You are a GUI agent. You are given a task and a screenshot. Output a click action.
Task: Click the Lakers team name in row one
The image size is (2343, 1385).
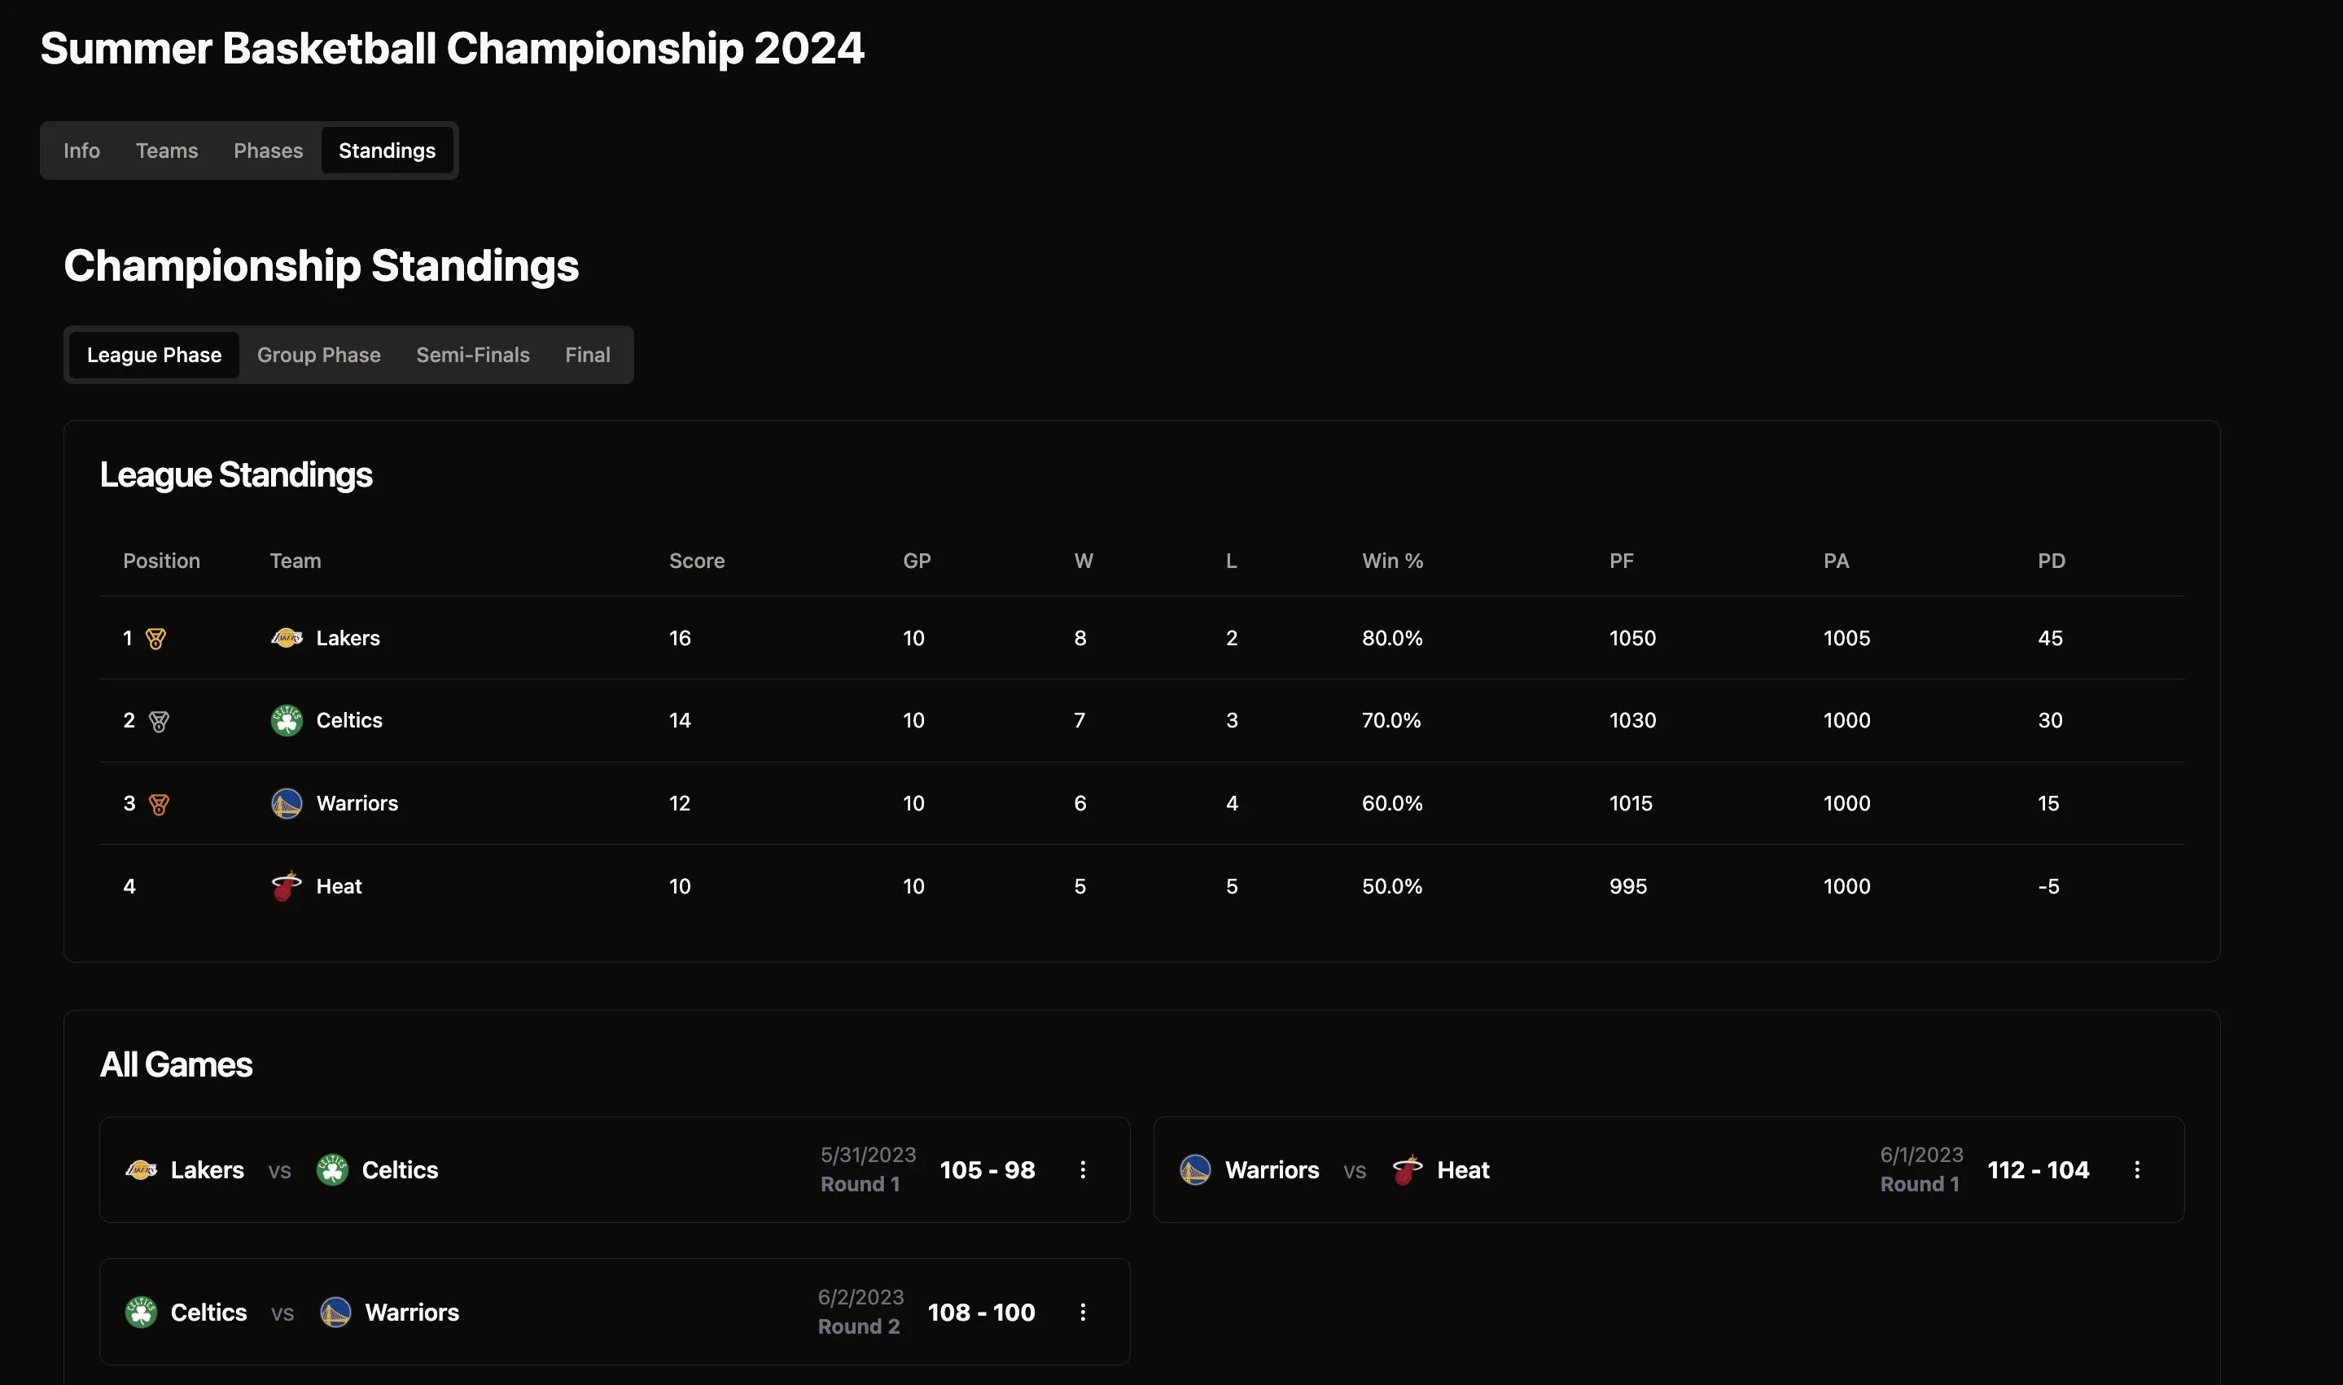(348, 638)
